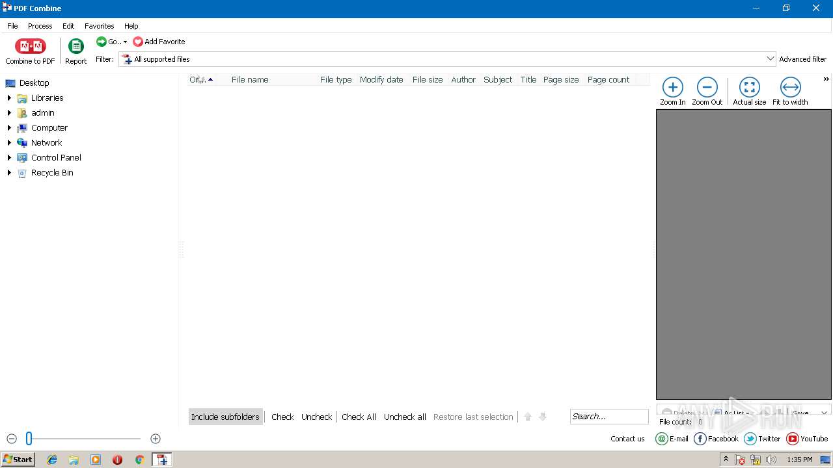Expand the Computer tree node

coord(9,128)
